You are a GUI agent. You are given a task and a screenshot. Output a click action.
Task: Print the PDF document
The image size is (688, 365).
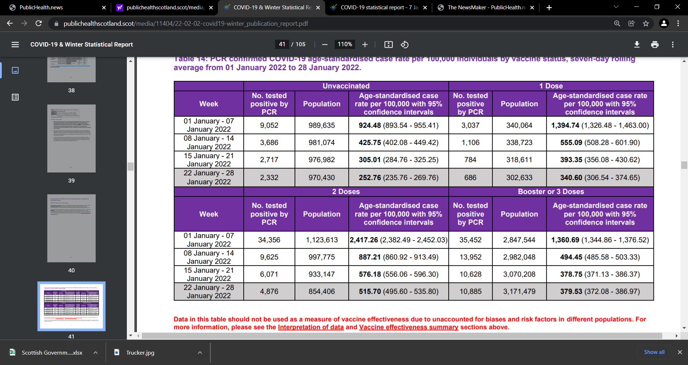655,44
